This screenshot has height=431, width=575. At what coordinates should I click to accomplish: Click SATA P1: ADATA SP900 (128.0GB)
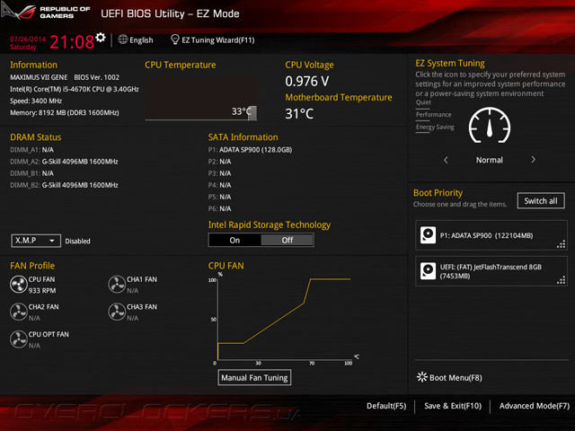250,150
